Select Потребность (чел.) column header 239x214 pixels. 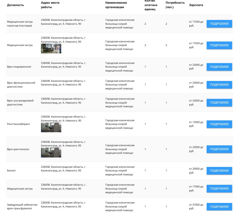[x=175, y=5]
